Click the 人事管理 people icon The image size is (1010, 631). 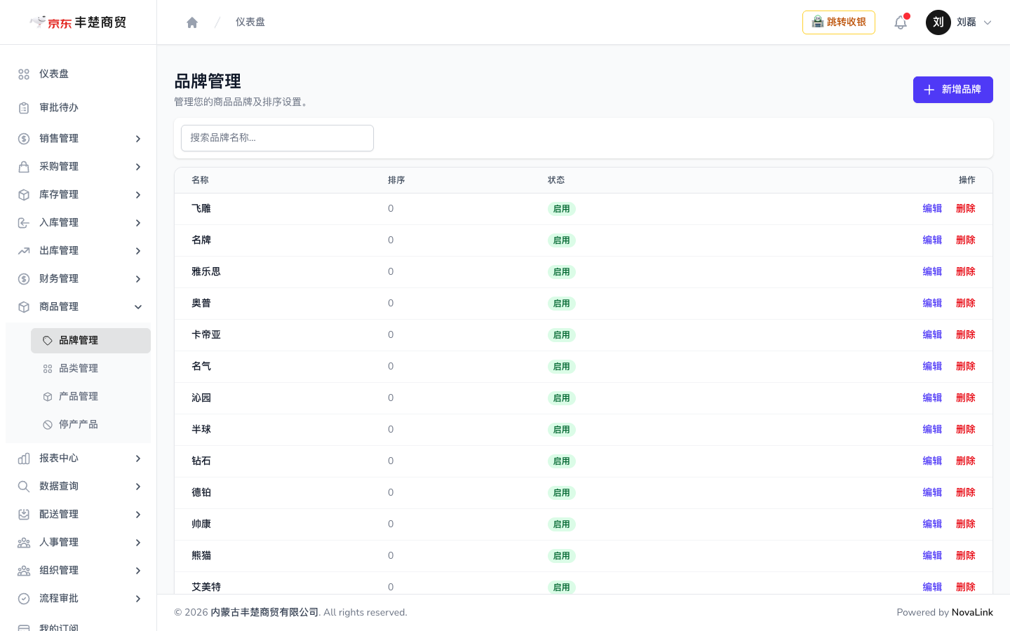pos(24,543)
